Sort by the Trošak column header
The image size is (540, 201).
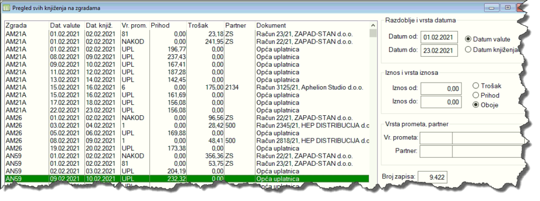[x=205, y=25]
